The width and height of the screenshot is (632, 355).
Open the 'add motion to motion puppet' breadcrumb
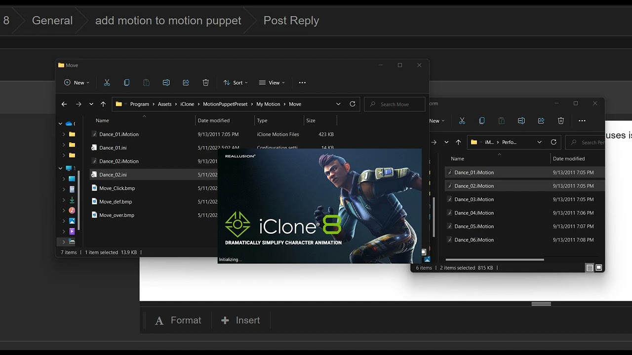coord(168,20)
